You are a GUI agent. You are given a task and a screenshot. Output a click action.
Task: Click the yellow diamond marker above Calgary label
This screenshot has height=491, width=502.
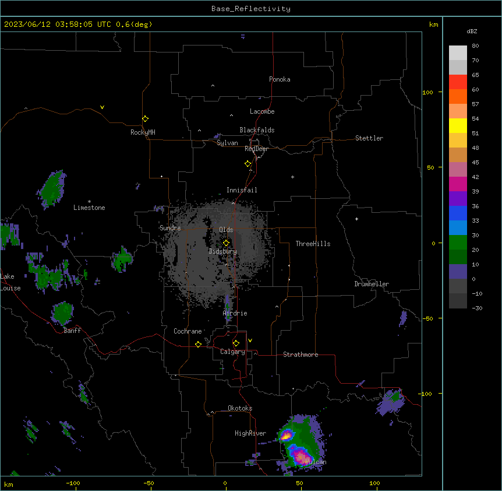point(236,343)
